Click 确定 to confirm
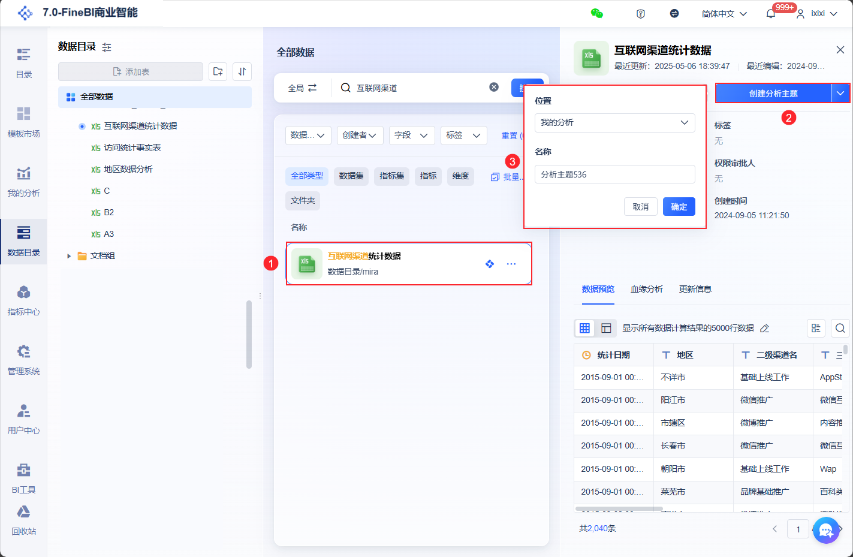The height and width of the screenshot is (557, 853). (679, 207)
